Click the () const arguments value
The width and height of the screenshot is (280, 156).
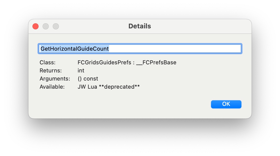pos(88,79)
